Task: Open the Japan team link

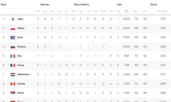Action: (x=20, y=19)
